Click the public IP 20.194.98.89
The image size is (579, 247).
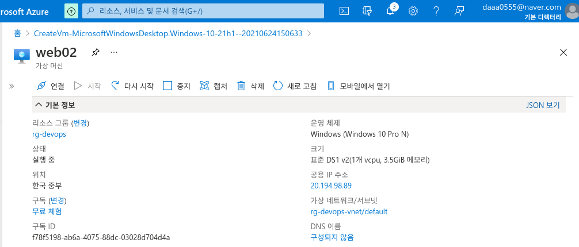point(331,186)
